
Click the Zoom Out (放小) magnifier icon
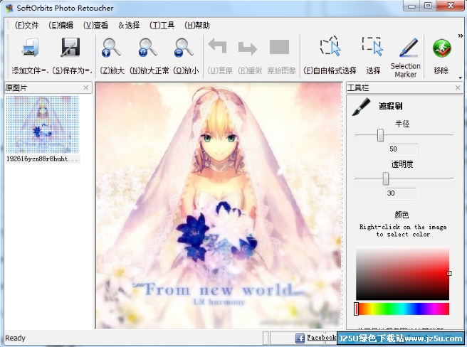point(184,48)
